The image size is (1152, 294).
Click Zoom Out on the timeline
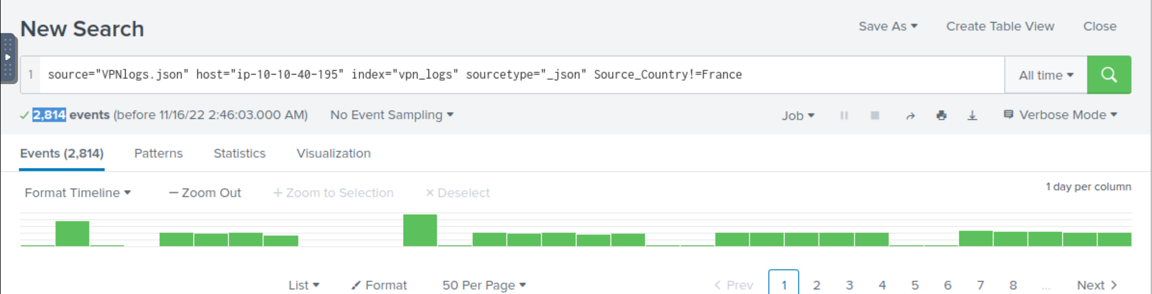pyautogui.click(x=205, y=193)
